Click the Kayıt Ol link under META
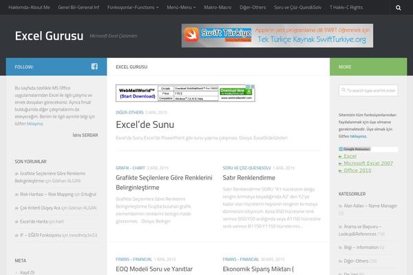 (27, 272)
